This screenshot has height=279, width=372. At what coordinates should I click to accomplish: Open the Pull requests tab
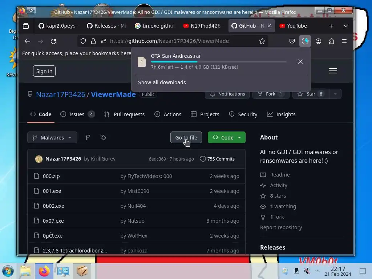(x=124, y=114)
